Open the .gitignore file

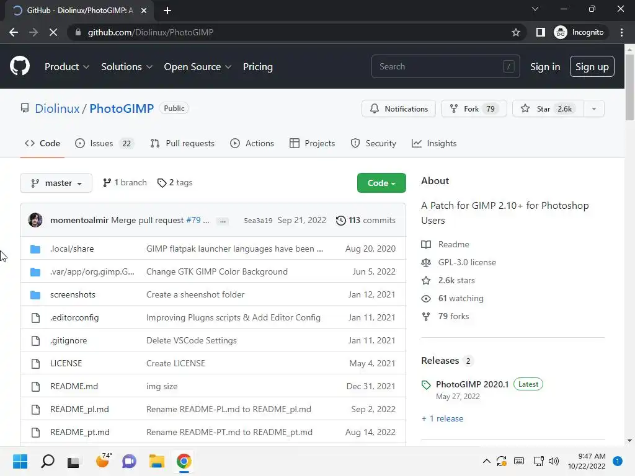pyautogui.click(x=68, y=340)
